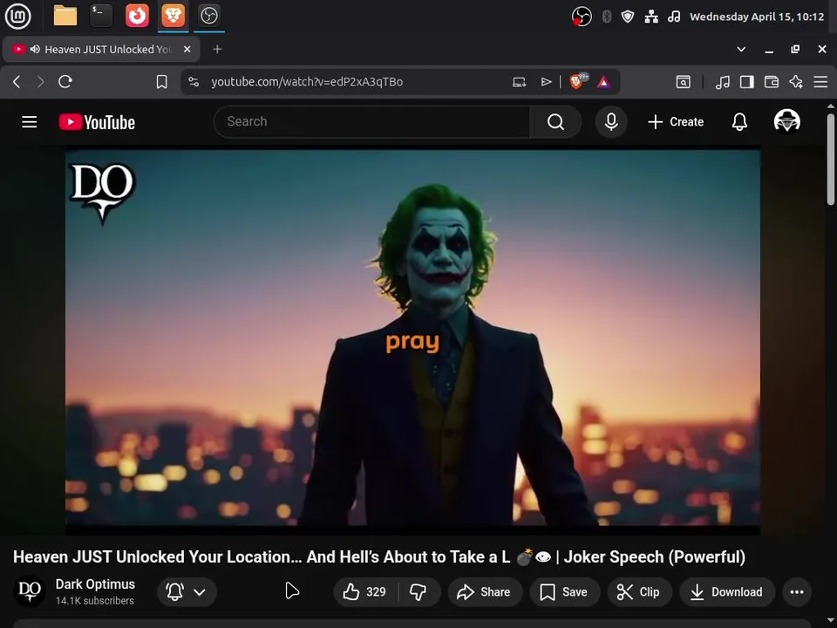Click the YouTube Search input box
837x628 pixels.
point(372,122)
